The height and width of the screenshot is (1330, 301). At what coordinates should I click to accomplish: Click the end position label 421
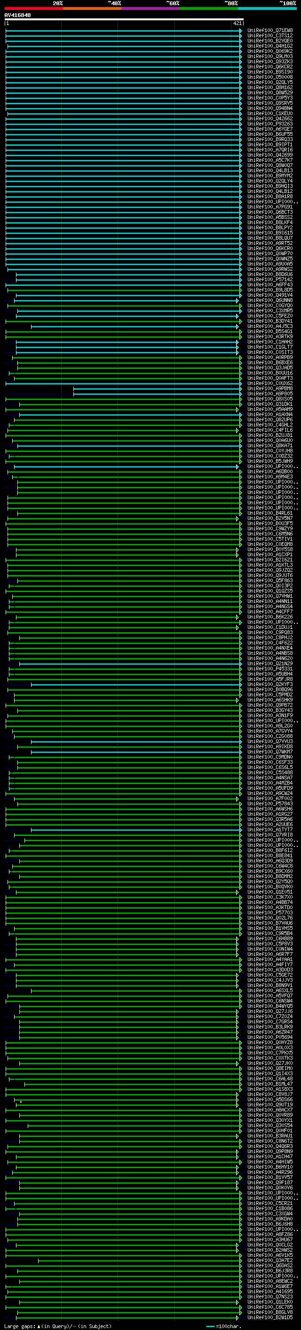(237, 23)
